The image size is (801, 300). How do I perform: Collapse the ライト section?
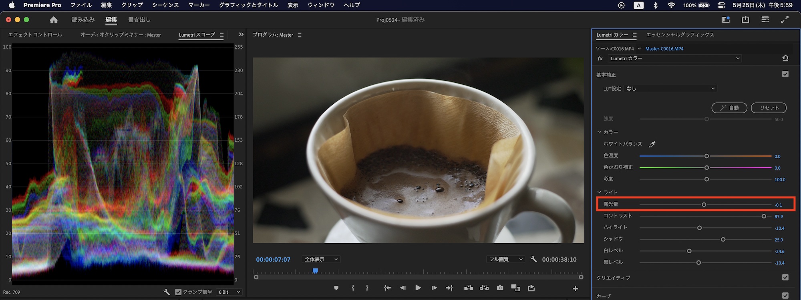click(600, 192)
